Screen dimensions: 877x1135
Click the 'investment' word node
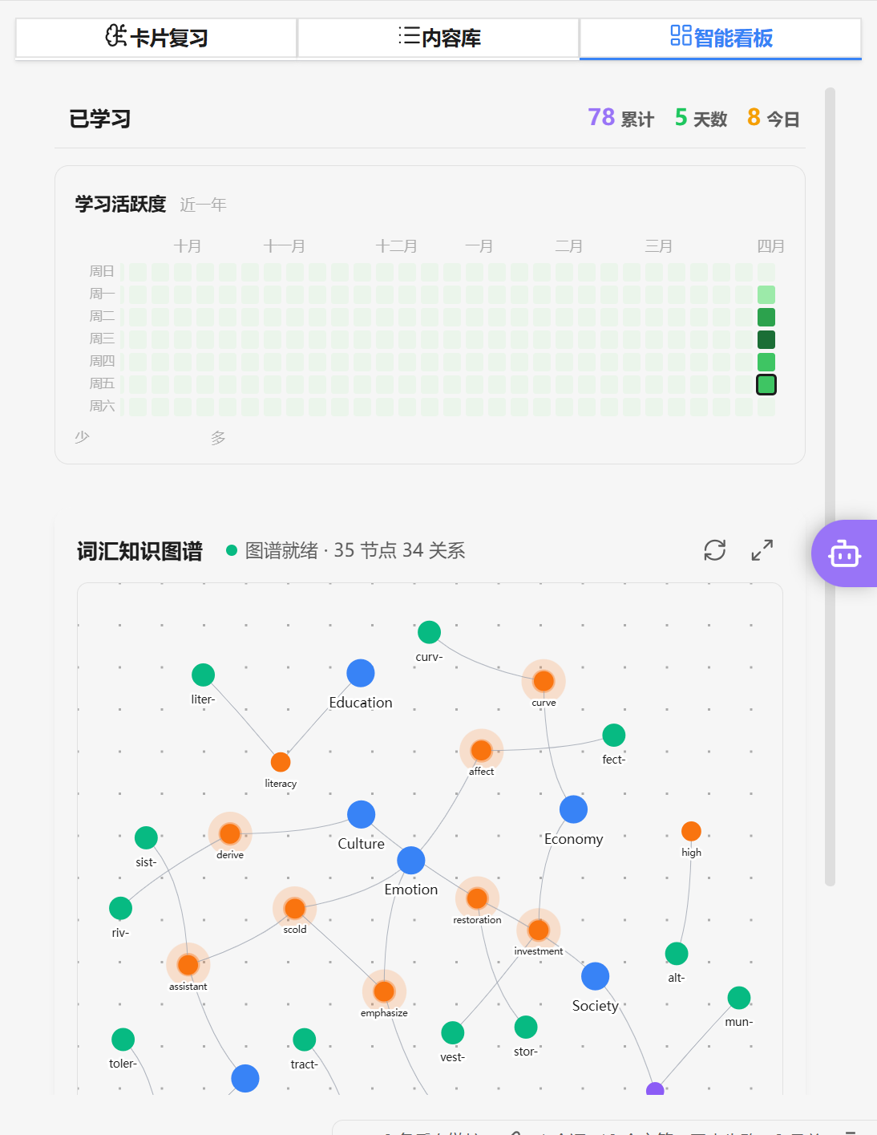pyautogui.click(x=539, y=930)
